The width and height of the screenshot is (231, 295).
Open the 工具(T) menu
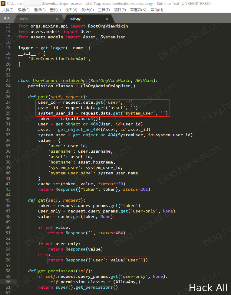(104, 10)
